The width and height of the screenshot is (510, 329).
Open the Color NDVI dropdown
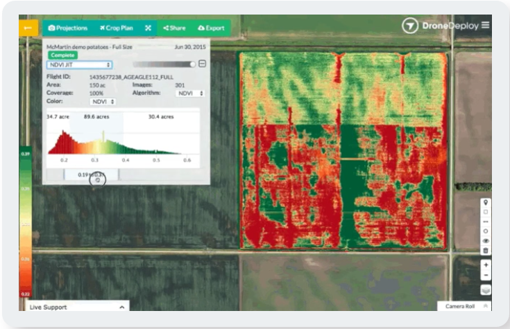click(103, 102)
